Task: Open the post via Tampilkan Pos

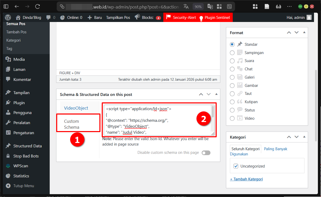Action: tap(118, 17)
